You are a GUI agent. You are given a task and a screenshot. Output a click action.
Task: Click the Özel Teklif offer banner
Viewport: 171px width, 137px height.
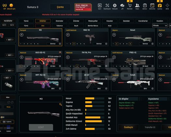pyautogui.click(x=83, y=8)
